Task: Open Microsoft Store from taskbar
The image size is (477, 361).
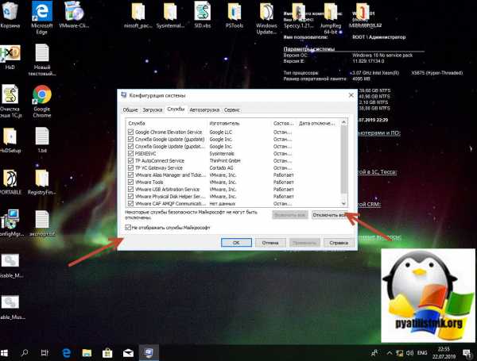Action: point(107,353)
